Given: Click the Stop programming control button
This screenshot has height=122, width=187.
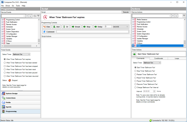Looking at the screenshot, I should 87,27.
